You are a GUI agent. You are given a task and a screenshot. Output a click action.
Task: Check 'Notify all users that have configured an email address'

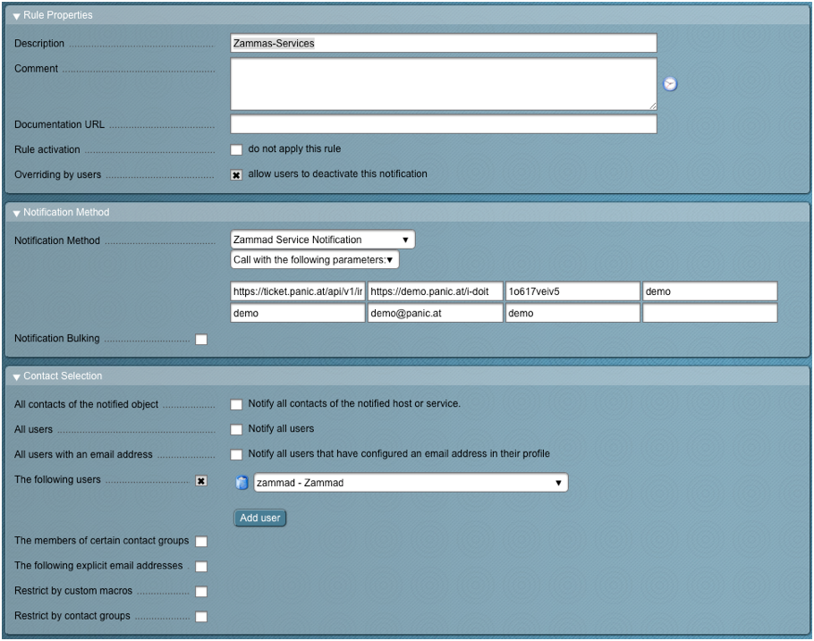point(236,455)
